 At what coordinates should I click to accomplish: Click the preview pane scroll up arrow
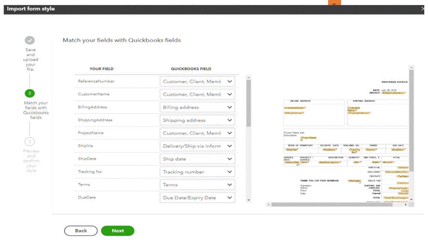coord(411,67)
